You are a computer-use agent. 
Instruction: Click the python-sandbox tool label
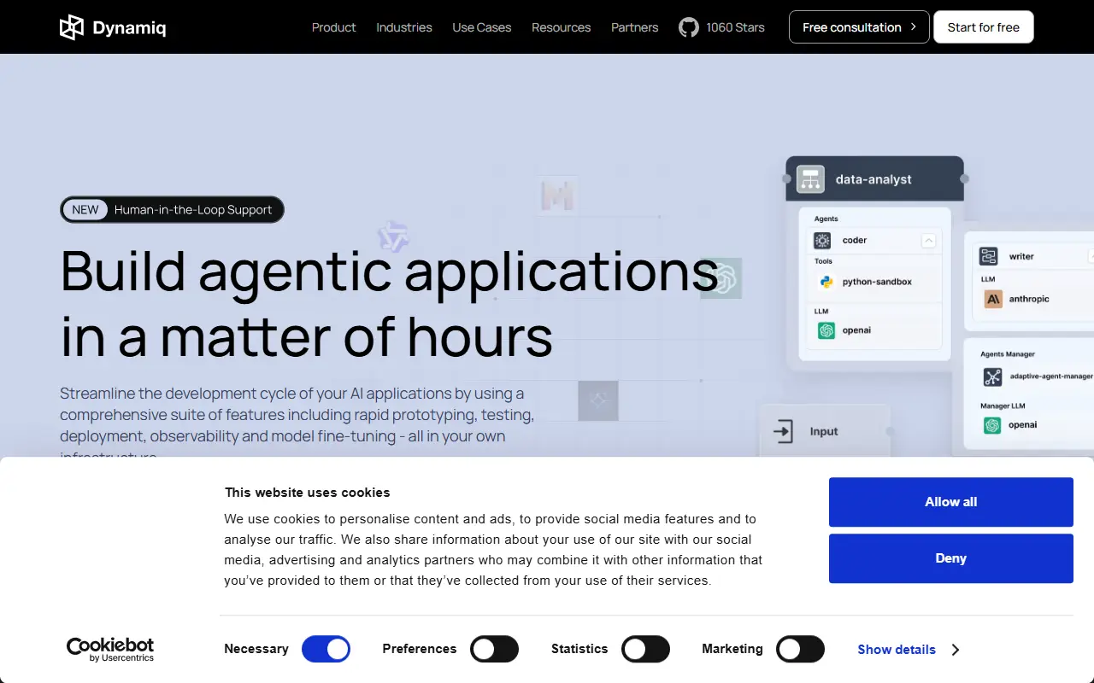click(877, 282)
